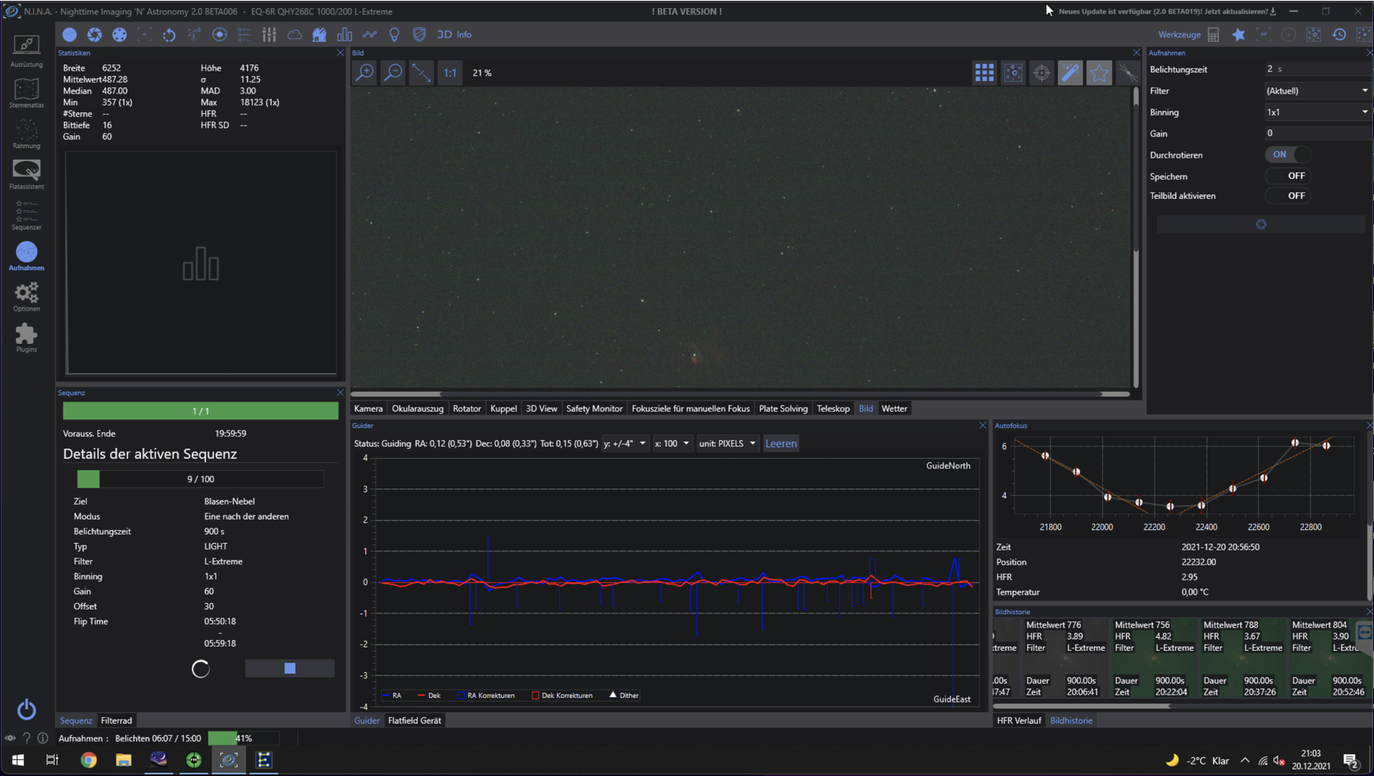Image resolution: width=1374 pixels, height=776 pixels.
Task: Show statistics via bar chart toolbar icon
Action: coord(344,34)
